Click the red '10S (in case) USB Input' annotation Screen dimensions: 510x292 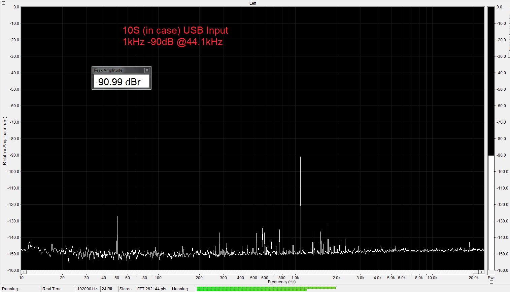tap(175, 30)
